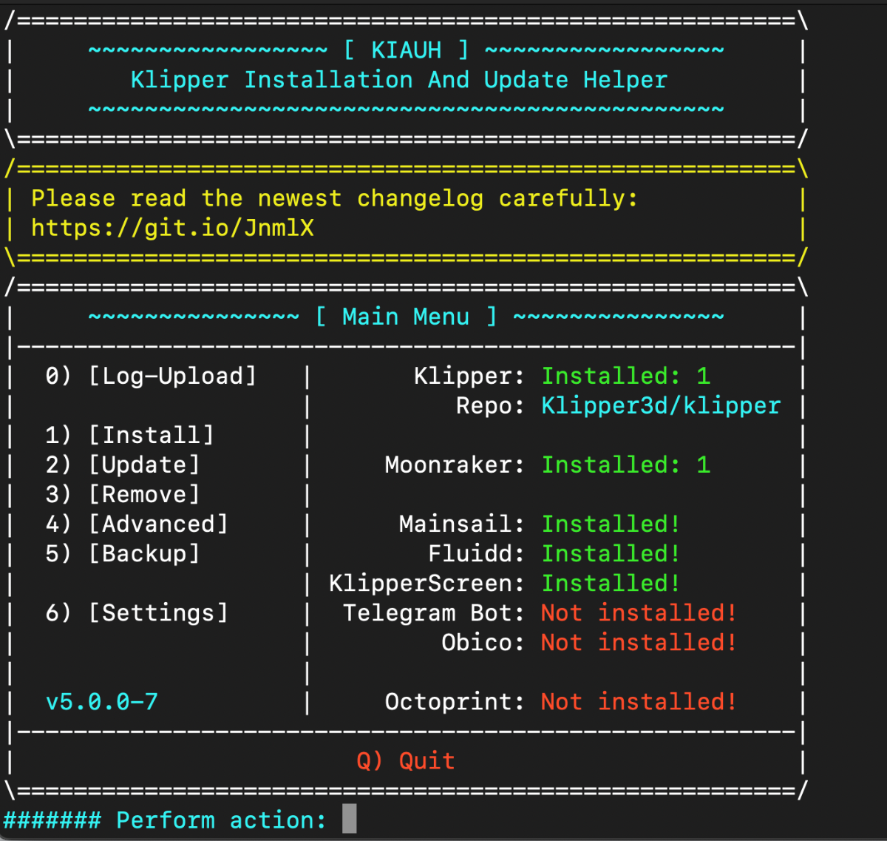The height and width of the screenshot is (841, 887).
Task: Click Obico Not installed status
Action: click(x=639, y=642)
